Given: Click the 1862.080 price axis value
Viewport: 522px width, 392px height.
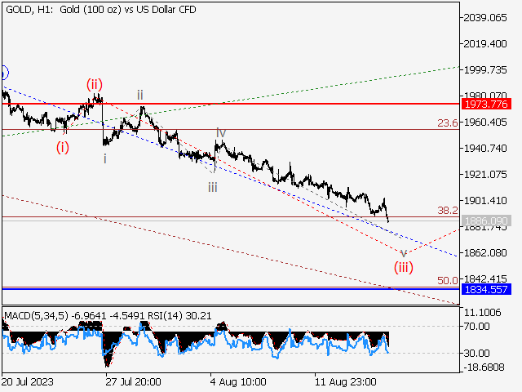Looking at the screenshot, I should pos(485,253).
